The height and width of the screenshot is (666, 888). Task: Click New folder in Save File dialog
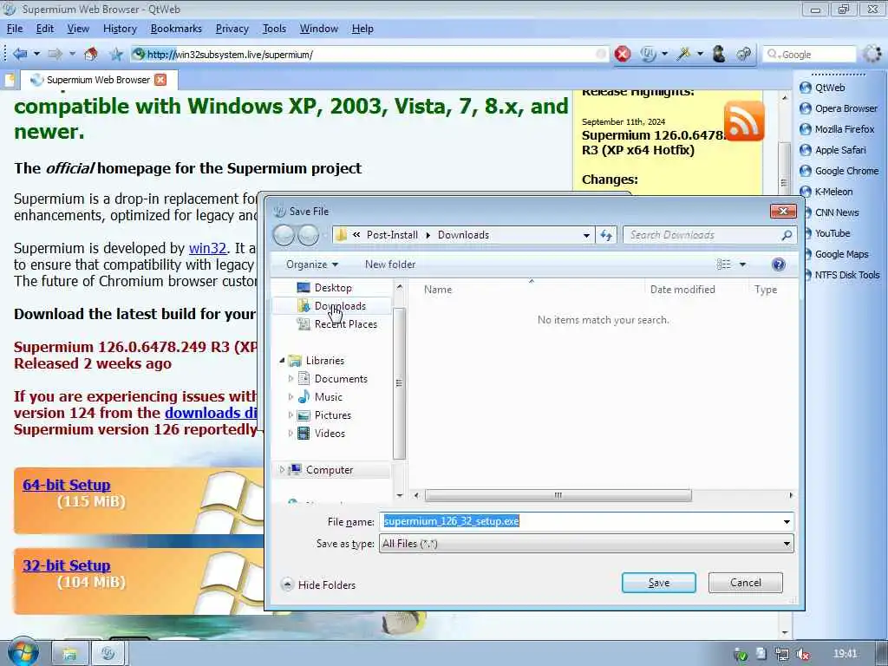pos(390,264)
